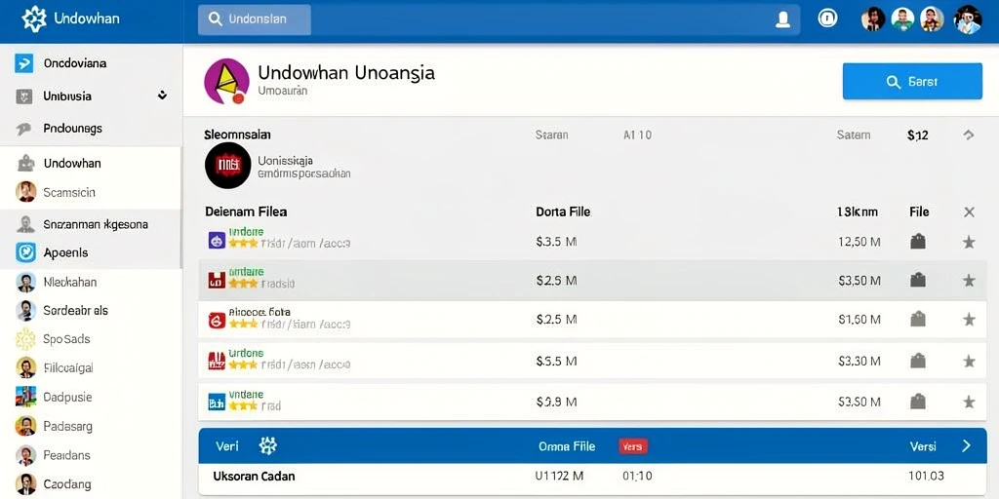
Task: Click the SpoSads gear-like icon
Action: [x=25, y=339]
